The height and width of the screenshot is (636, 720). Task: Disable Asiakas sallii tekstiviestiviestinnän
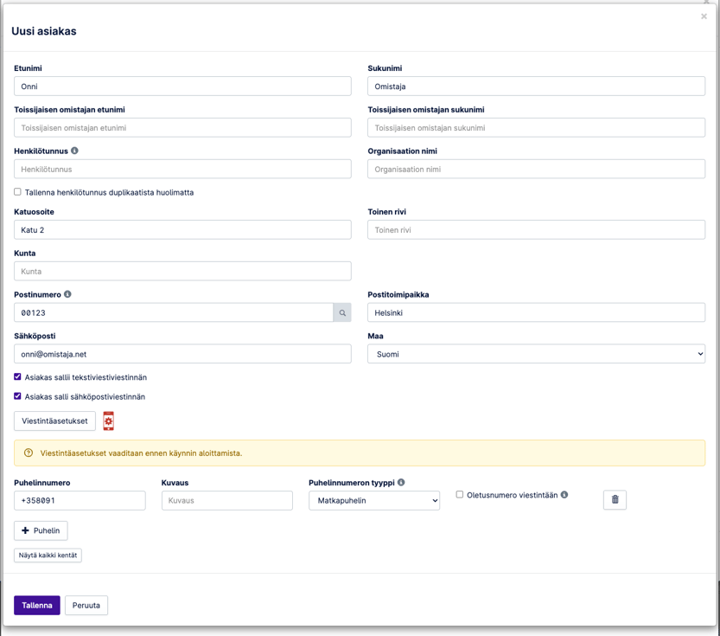(x=16, y=378)
